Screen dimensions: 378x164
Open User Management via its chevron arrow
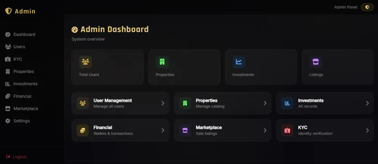point(163,103)
